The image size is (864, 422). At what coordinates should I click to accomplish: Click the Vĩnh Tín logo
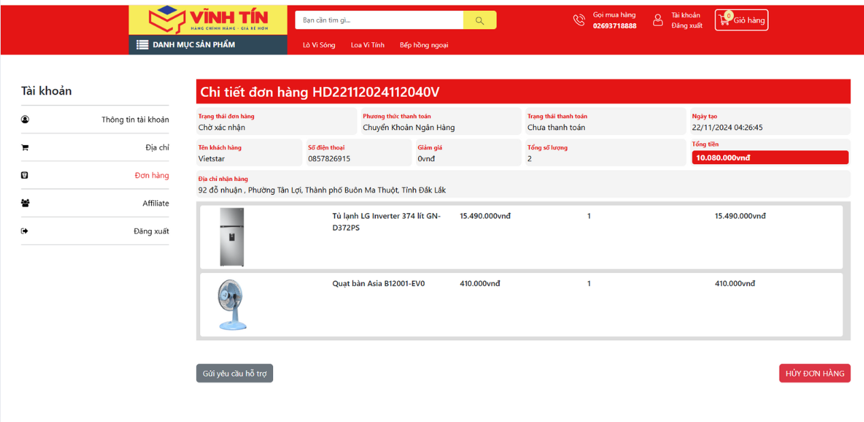208,20
